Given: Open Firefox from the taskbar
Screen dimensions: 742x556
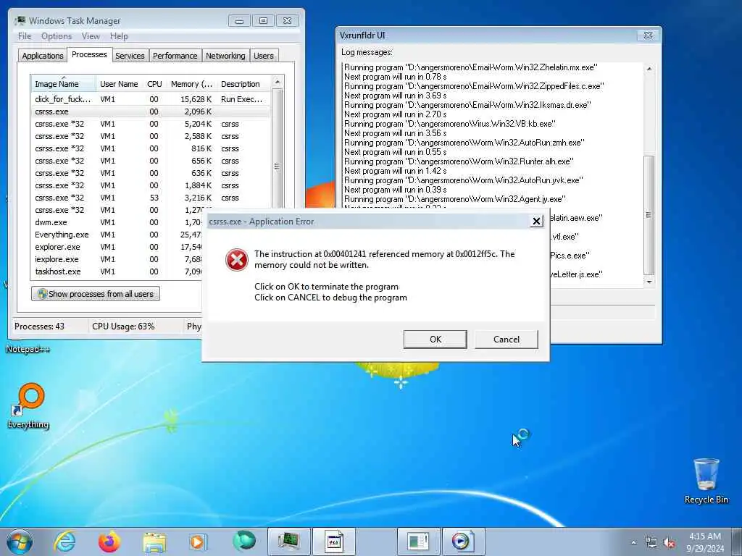Looking at the screenshot, I should pyautogui.click(x=109, y=542).
